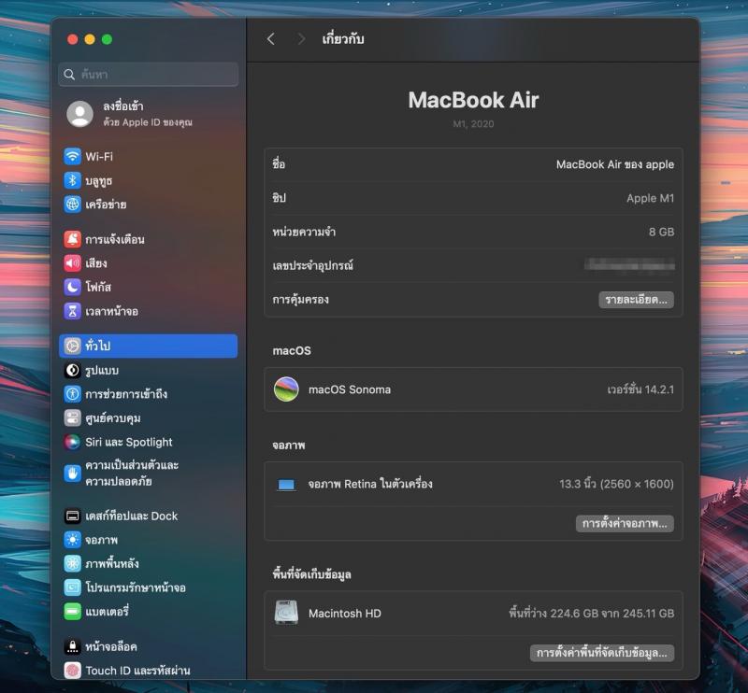Click the 'ชิป' chip row label

pyautogui.click(x=279, y=198)
